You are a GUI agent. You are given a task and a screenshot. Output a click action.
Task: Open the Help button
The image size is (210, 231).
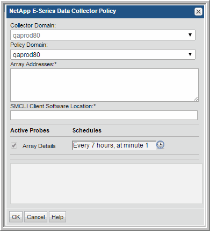57,217
